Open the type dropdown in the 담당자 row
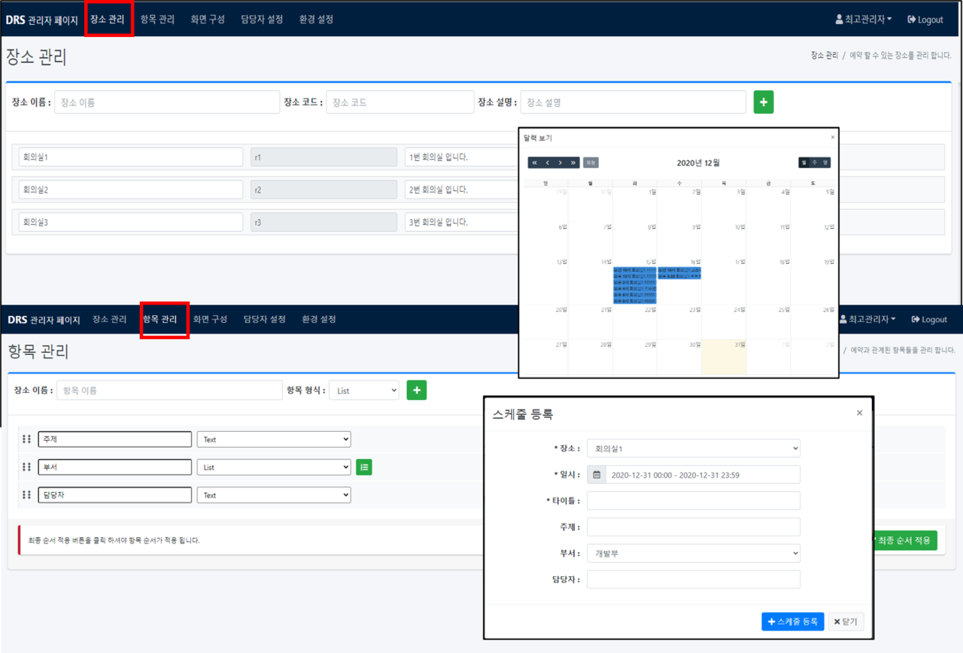This screenshot has height=653, width=963. (x=274, y=495)
